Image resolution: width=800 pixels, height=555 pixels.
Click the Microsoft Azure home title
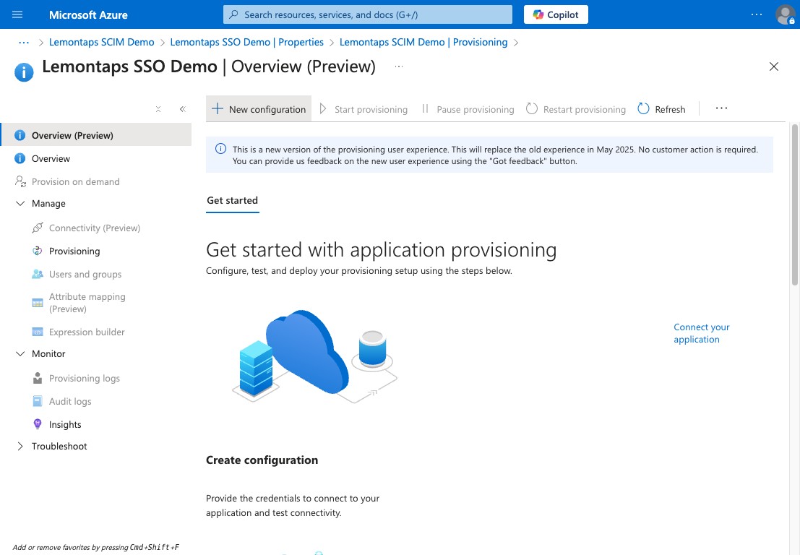tap(88, 14)
